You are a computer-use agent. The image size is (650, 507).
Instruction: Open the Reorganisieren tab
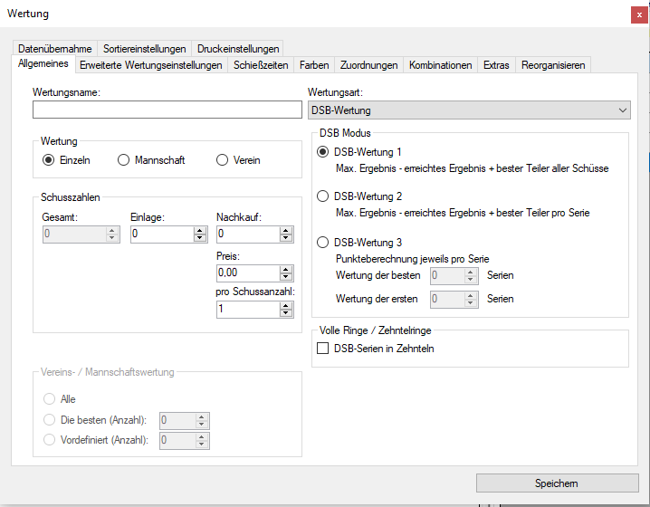(x=553, y=65)
